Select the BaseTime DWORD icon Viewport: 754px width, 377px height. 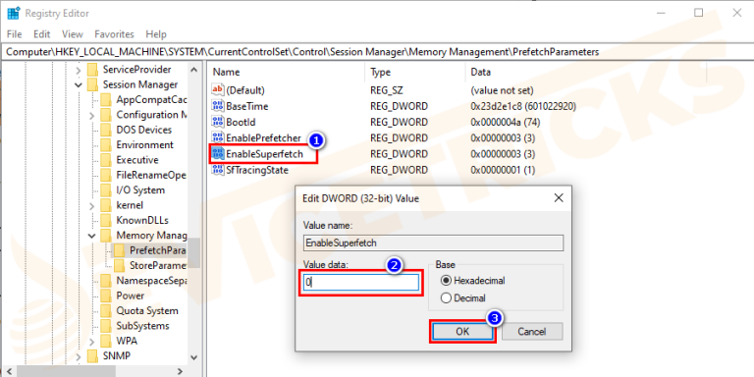pos(218,106)
